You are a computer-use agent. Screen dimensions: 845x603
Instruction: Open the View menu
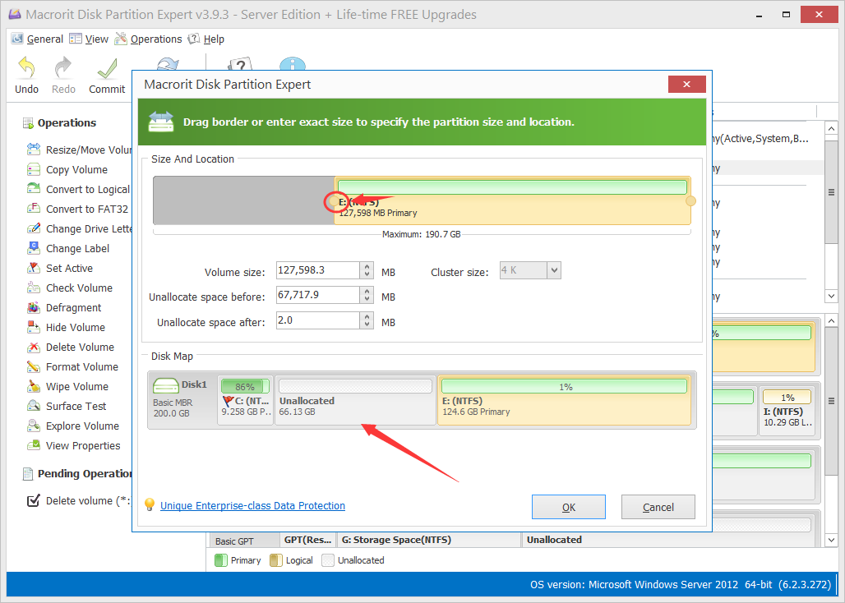coord(89,39)
